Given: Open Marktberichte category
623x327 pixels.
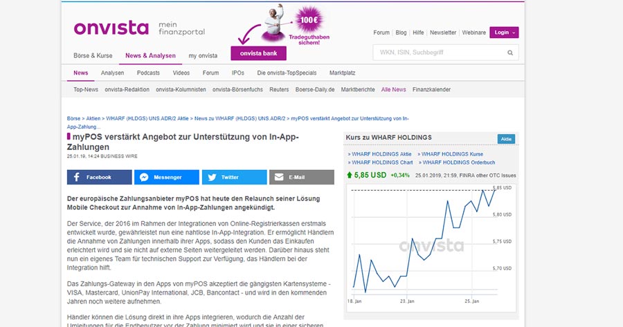Looking at the screenshot, I should point(358,90).
